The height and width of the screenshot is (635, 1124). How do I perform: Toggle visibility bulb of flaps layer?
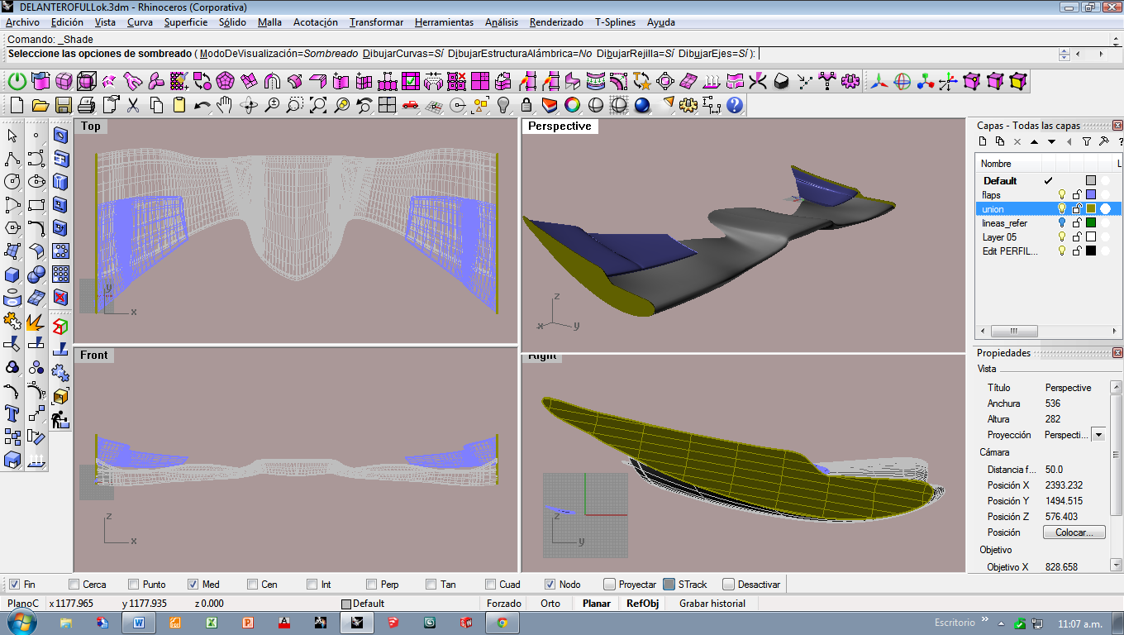point(1062,195)
